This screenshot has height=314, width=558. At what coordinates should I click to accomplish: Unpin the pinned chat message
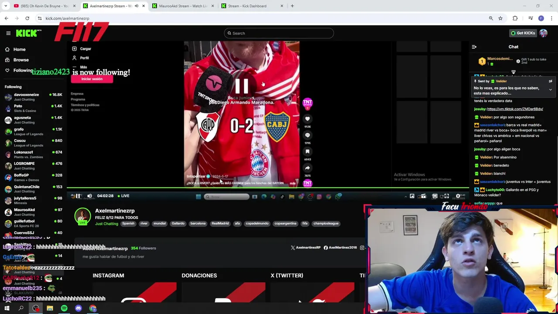550,81
